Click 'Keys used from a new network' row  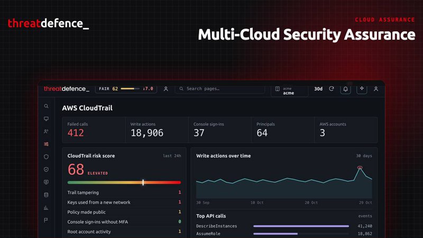pyautogui.click(x=124, y=202)
